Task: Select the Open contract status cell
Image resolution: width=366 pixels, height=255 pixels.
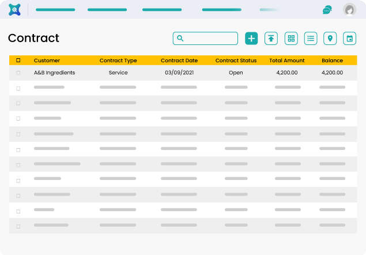Action: pos(236,73)
